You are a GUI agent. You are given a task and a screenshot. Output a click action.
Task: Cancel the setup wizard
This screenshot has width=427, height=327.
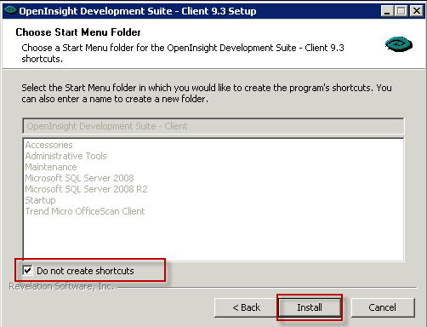point(383,307)
